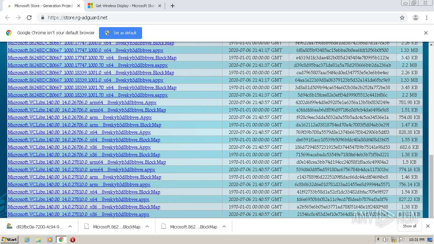Screen dimensions: 434x244
Task: Open VCLibs 14.0.27810.0 arm64 BlockMap
Action: [x=87, y=162]
